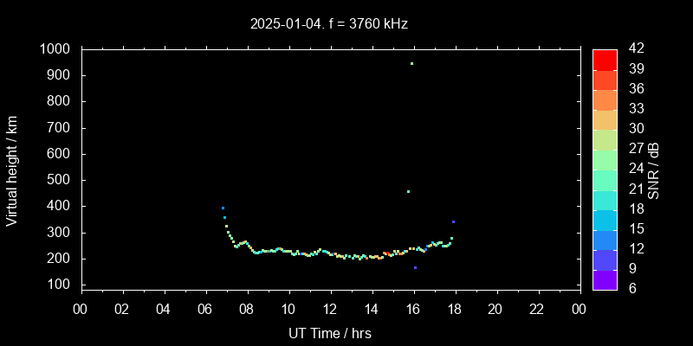Click the isolated data point near 950 km
The width and height of the screenshot is (693, 346).
pyautogui.click(x=411, y=63)
